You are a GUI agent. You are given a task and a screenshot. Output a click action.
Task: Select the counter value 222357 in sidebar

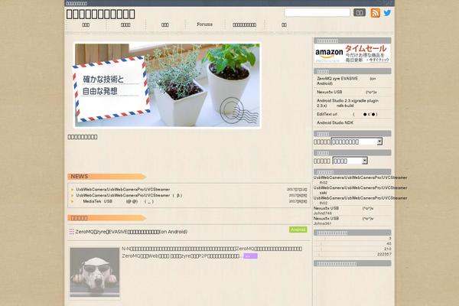coord(384,254)
